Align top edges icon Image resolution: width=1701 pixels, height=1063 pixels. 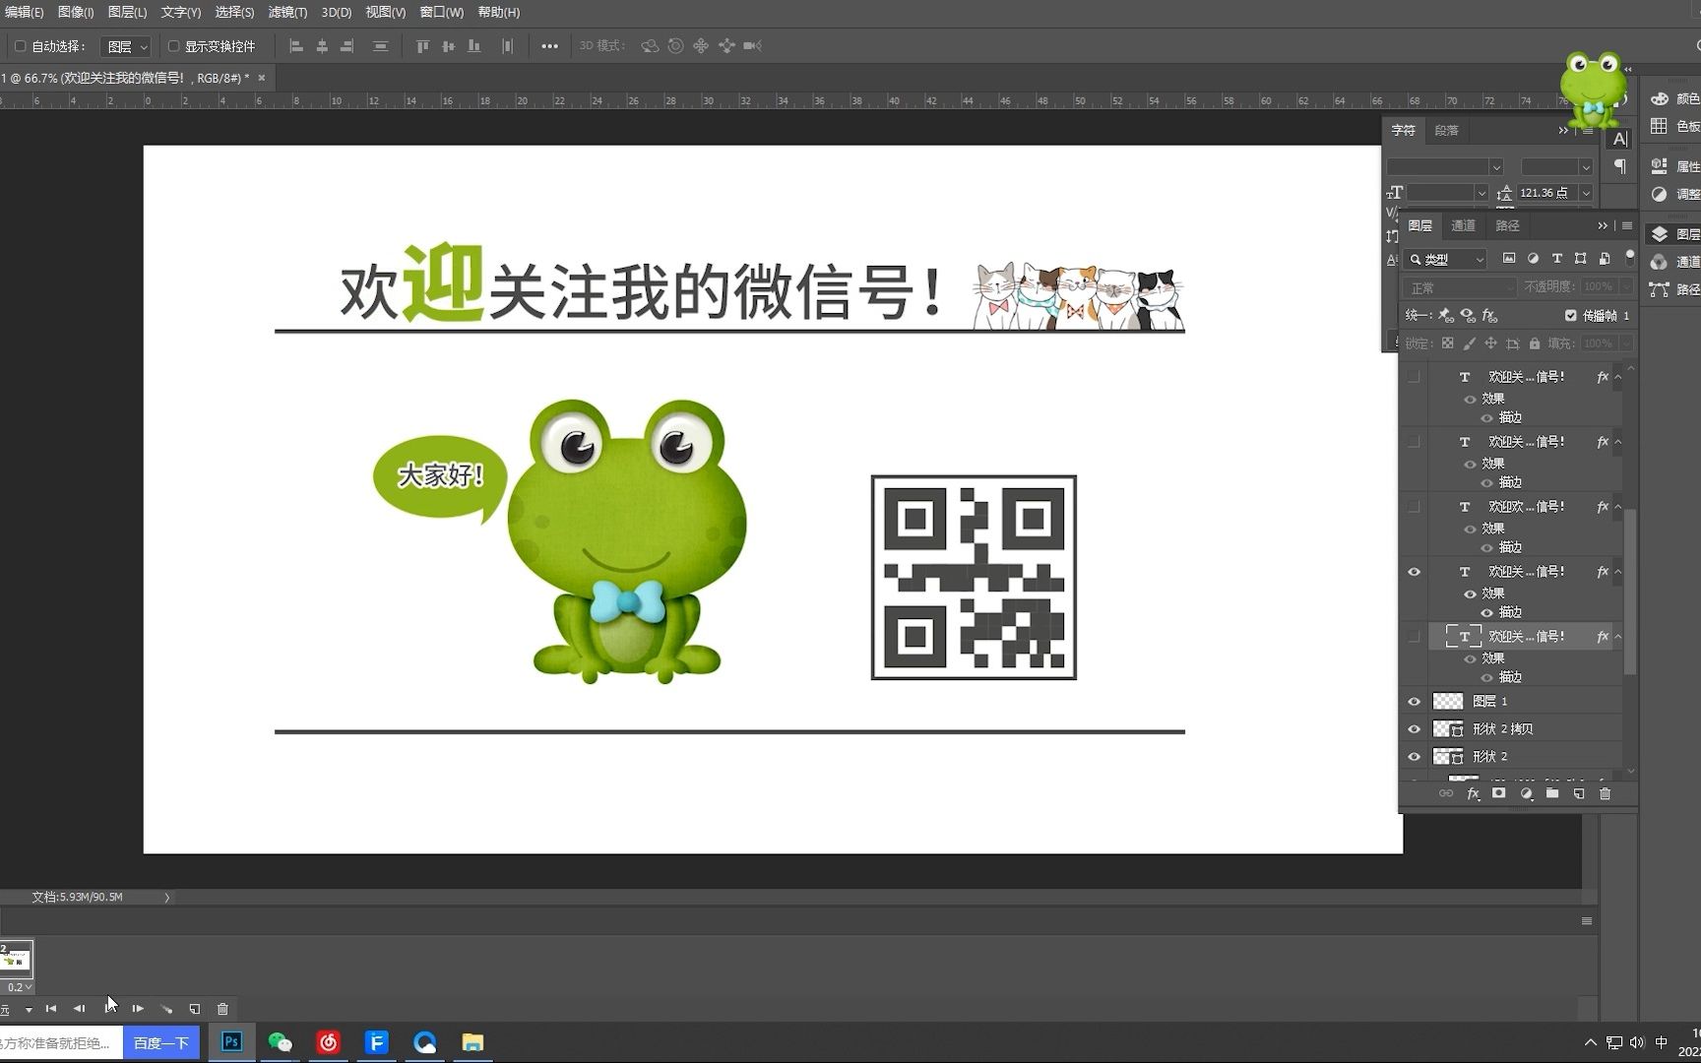[422, 46]
